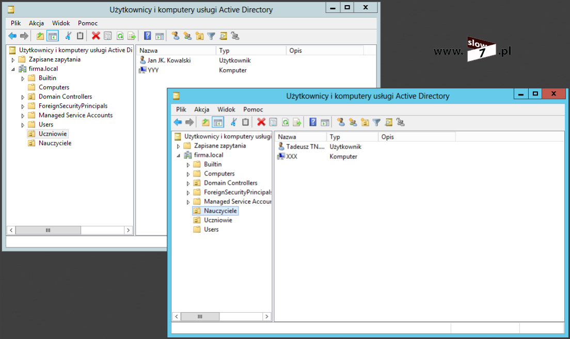
Task: Select Jan JK. Kowalski user entry
Action: [x=169, y=60]
